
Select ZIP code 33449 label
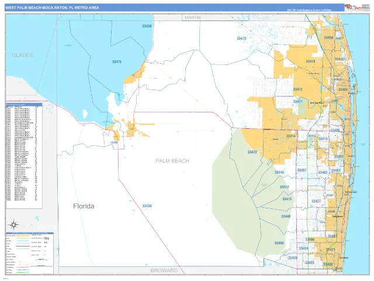tap(279, 172)
